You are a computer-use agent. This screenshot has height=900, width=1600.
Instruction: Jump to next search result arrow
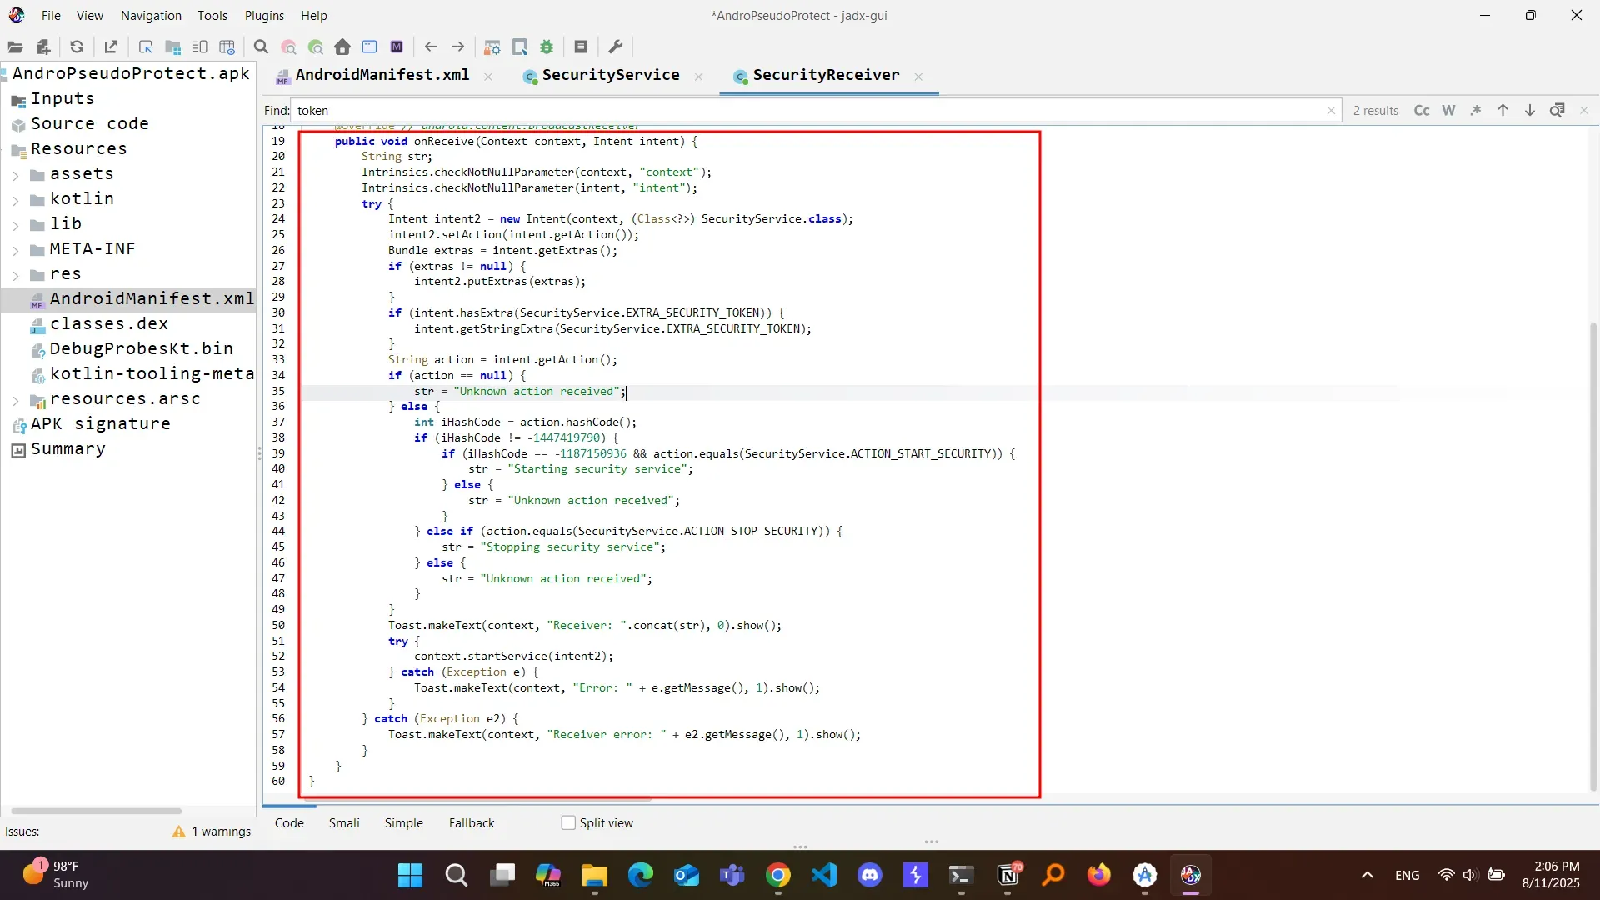[1530, 111]
